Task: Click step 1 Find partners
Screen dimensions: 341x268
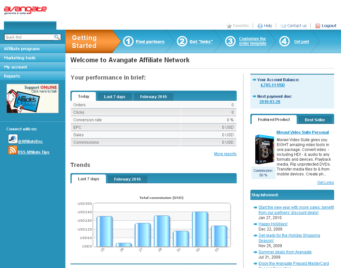Action: (150, 42)
